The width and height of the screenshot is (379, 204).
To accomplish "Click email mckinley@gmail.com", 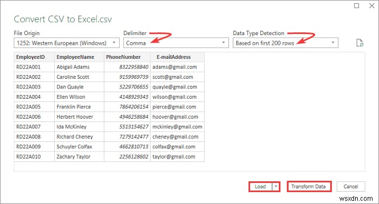I will click(177, 127).
